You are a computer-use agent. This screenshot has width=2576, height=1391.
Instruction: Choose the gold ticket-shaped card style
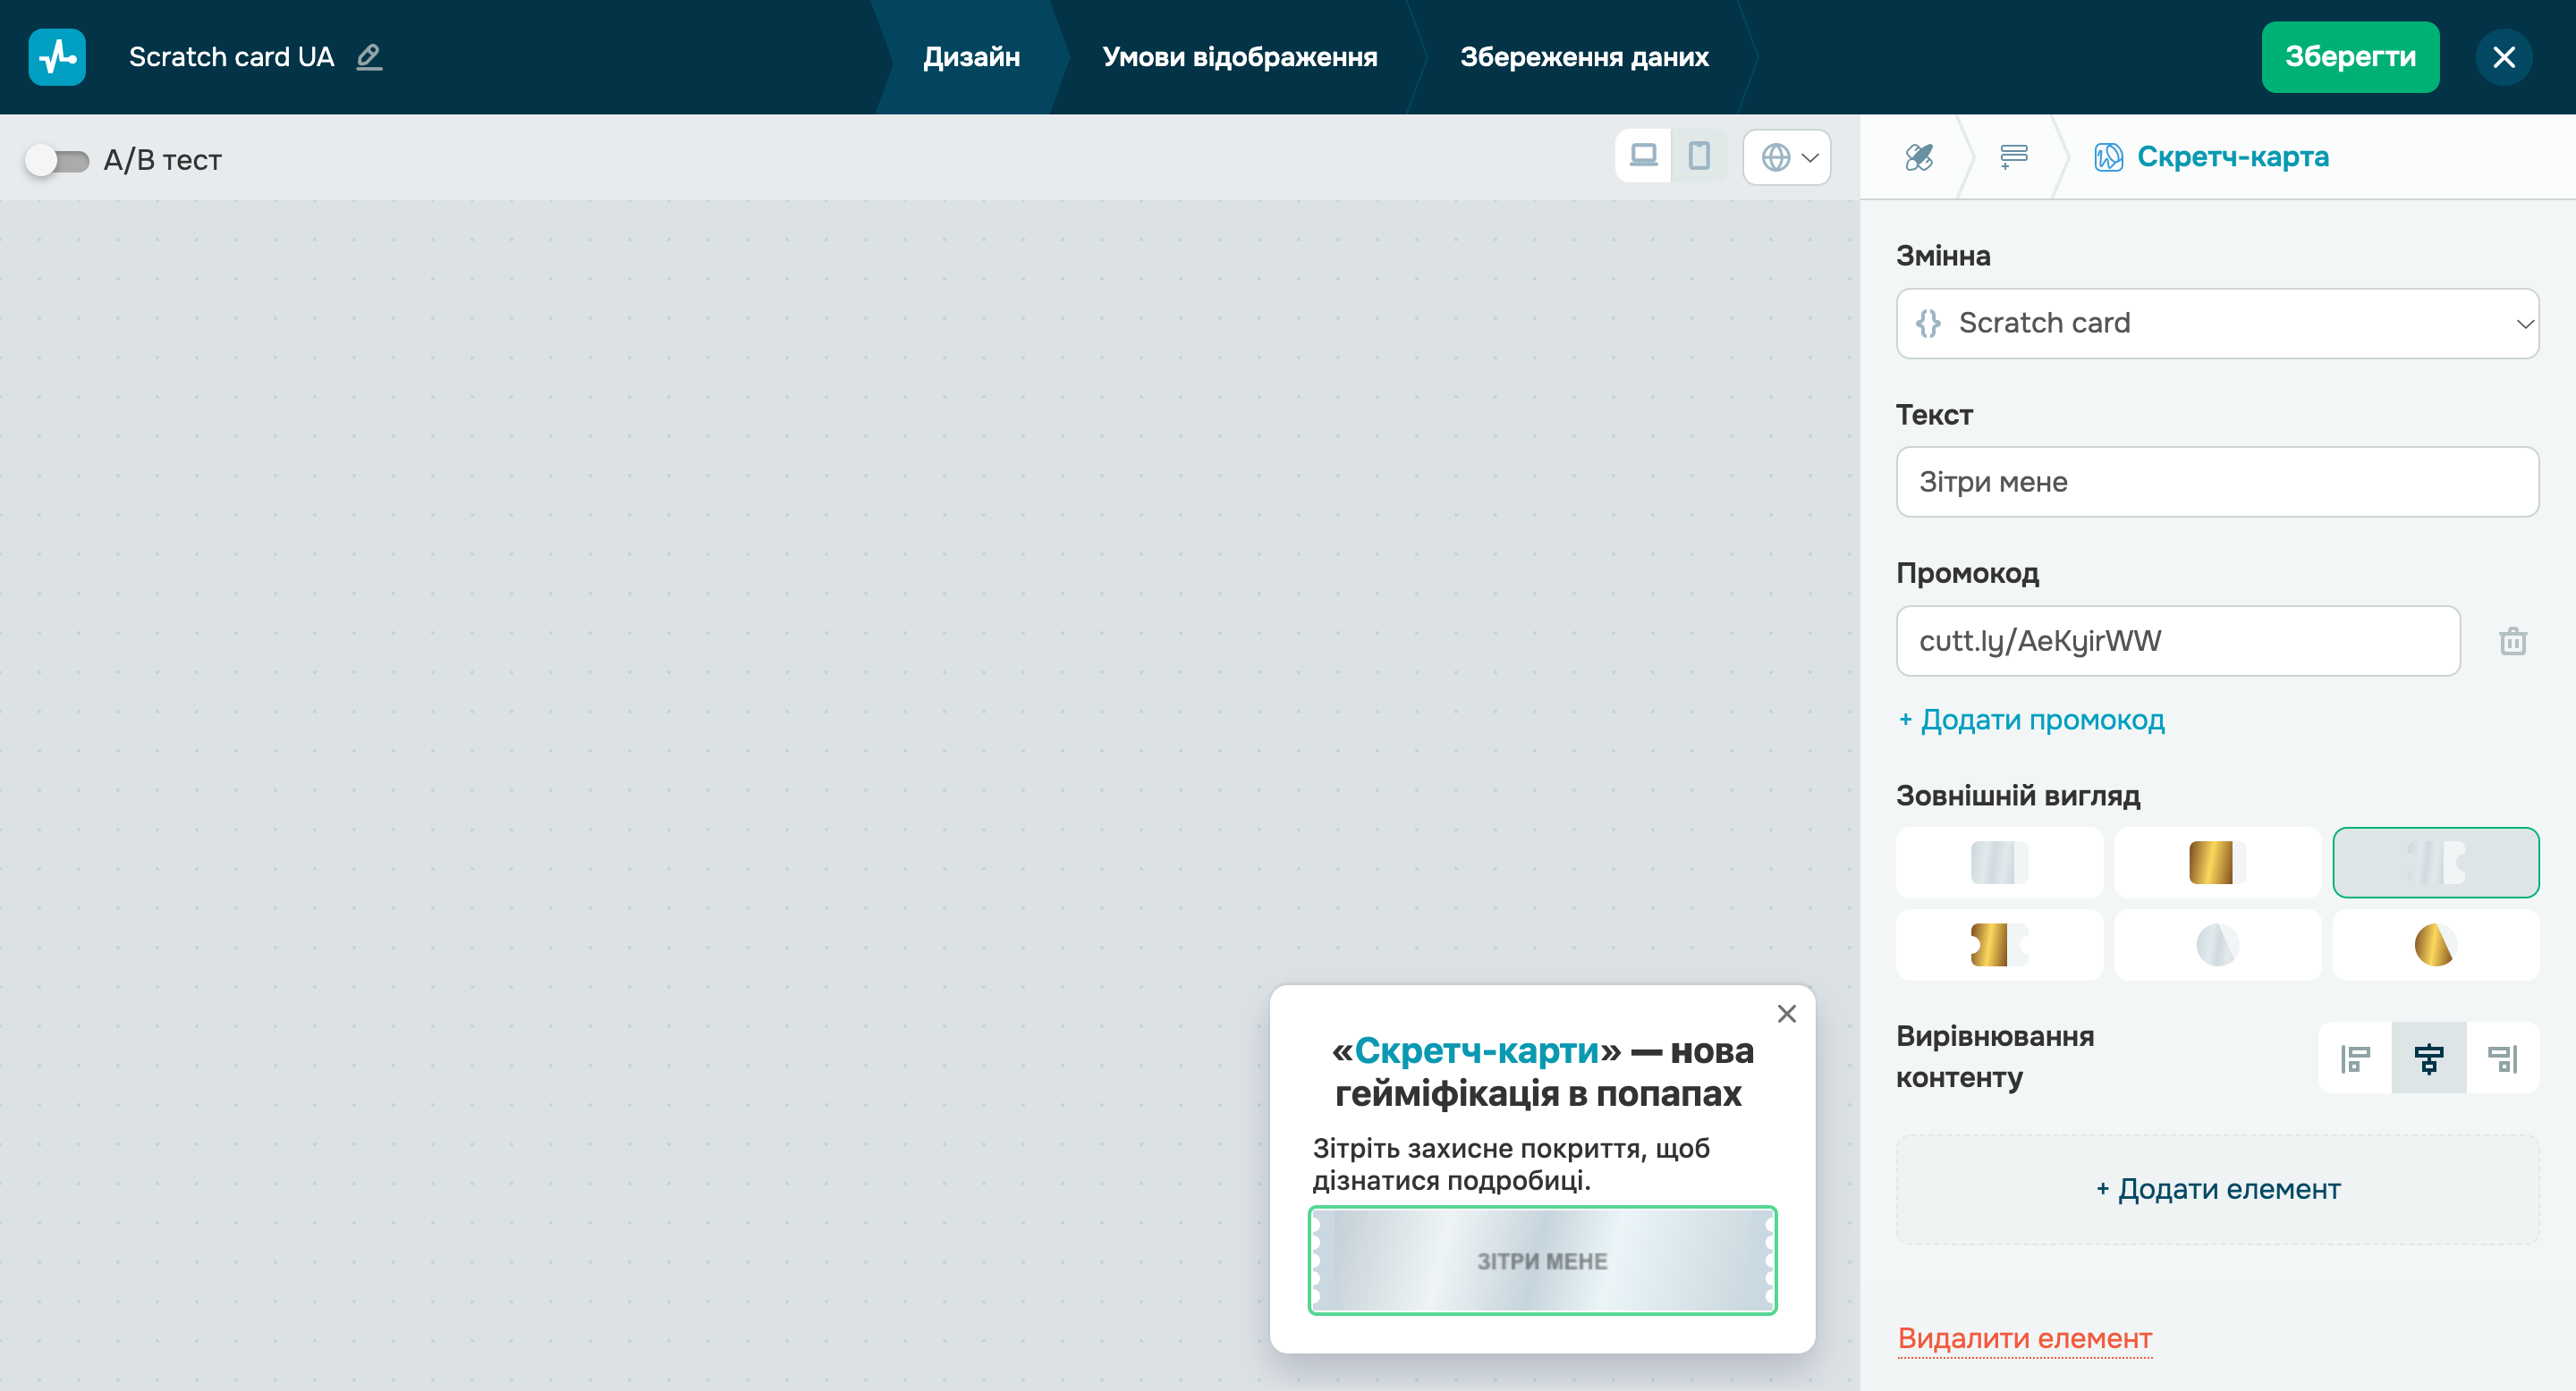(x=1998, y=945)
